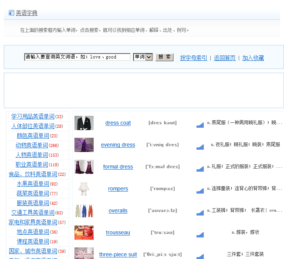284x259 pixels.
Task: Play pronunciation audio for rompers
Action: coord(200,191)
